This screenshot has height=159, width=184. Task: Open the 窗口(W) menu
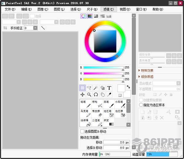click(141, 9)
